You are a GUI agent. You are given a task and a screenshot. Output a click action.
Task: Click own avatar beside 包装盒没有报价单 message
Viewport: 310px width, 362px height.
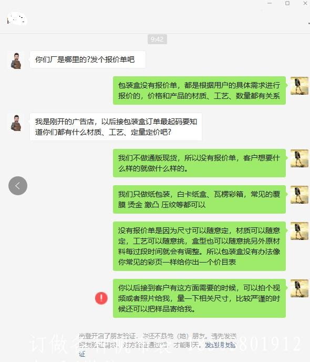(299, 86)
